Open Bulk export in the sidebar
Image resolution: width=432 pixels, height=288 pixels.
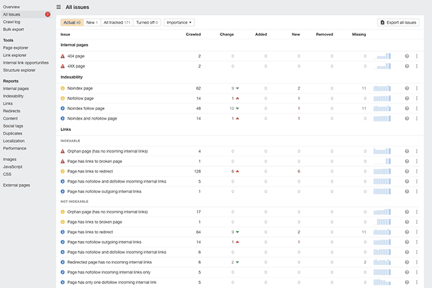tap(14, 29)
